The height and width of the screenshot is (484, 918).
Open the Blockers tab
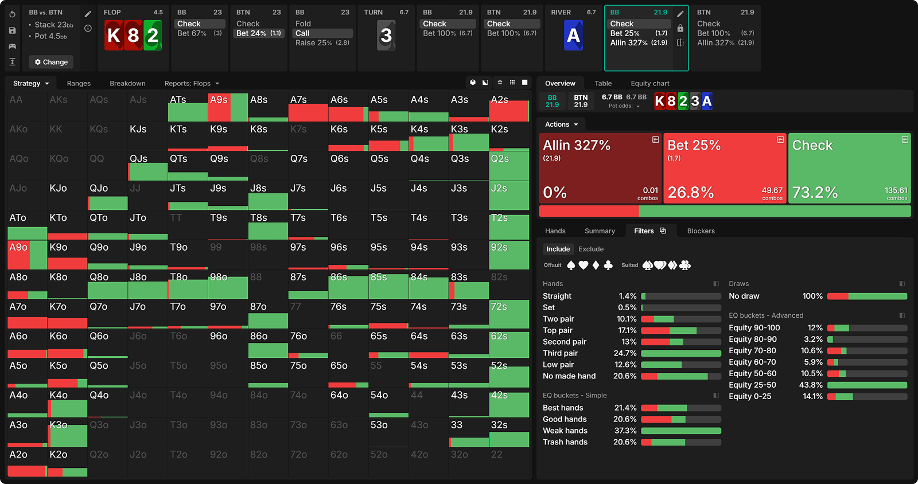tap(701, 231)
